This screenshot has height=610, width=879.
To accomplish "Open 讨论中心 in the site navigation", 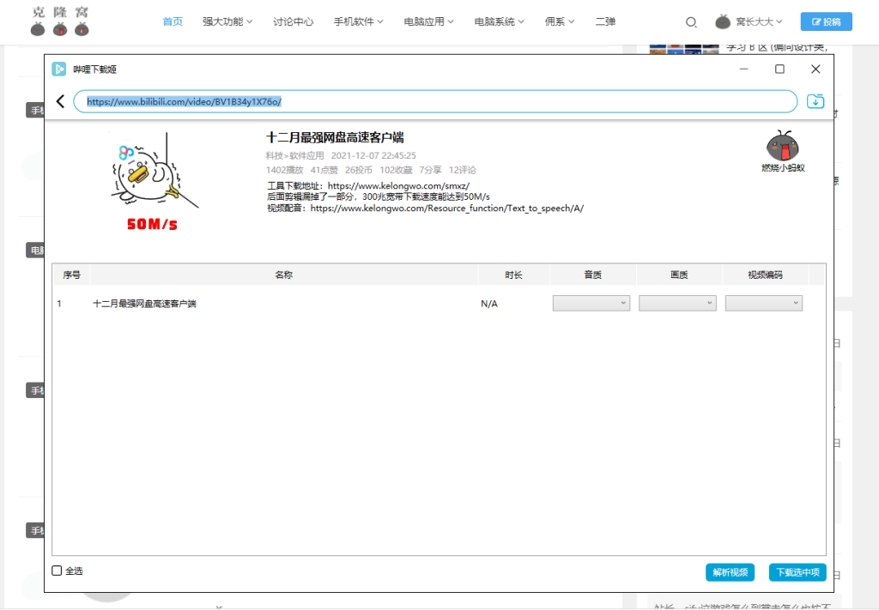I will (x=294, y=21).
